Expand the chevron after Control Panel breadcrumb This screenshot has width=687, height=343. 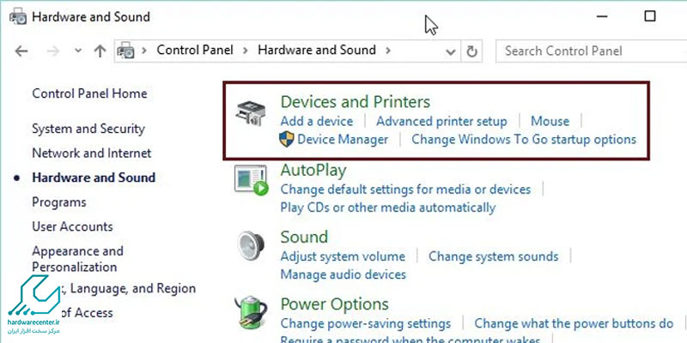point(246,51)
